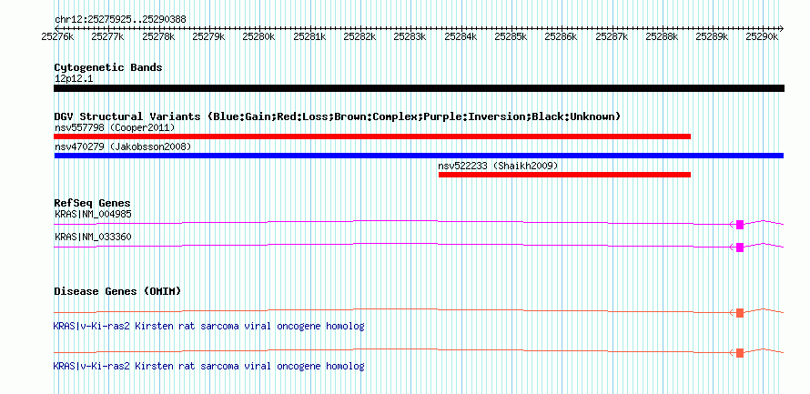
Task: Select the blue nsv470279 gain bar
Action: pyautogui.click(x=419, y=156)
